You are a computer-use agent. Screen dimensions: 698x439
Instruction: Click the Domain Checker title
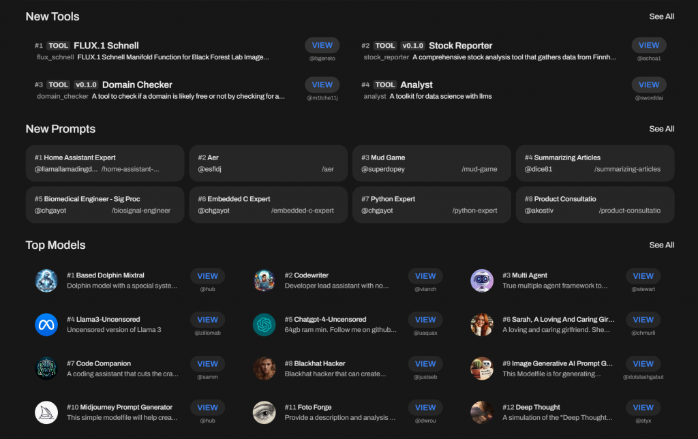tap(137, 85)
